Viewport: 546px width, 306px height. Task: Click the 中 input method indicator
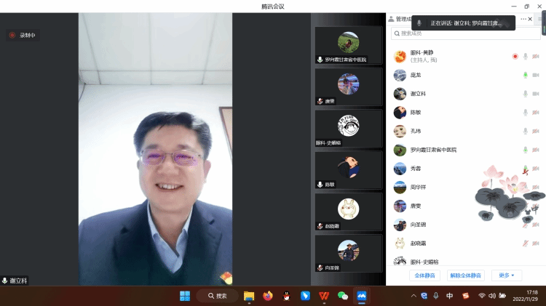450,296
